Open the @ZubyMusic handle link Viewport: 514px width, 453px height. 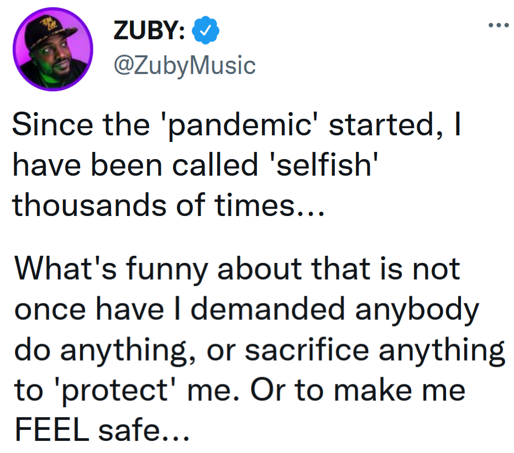183,66
